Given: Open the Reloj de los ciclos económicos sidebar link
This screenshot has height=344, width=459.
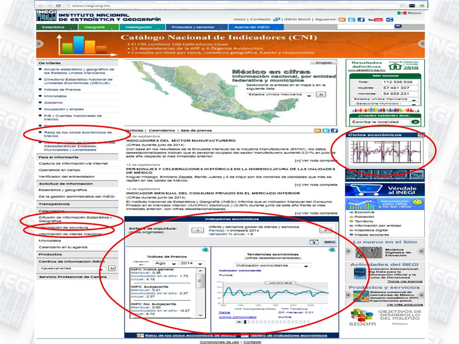Looking at the screenshot, I should click(78, 134).
